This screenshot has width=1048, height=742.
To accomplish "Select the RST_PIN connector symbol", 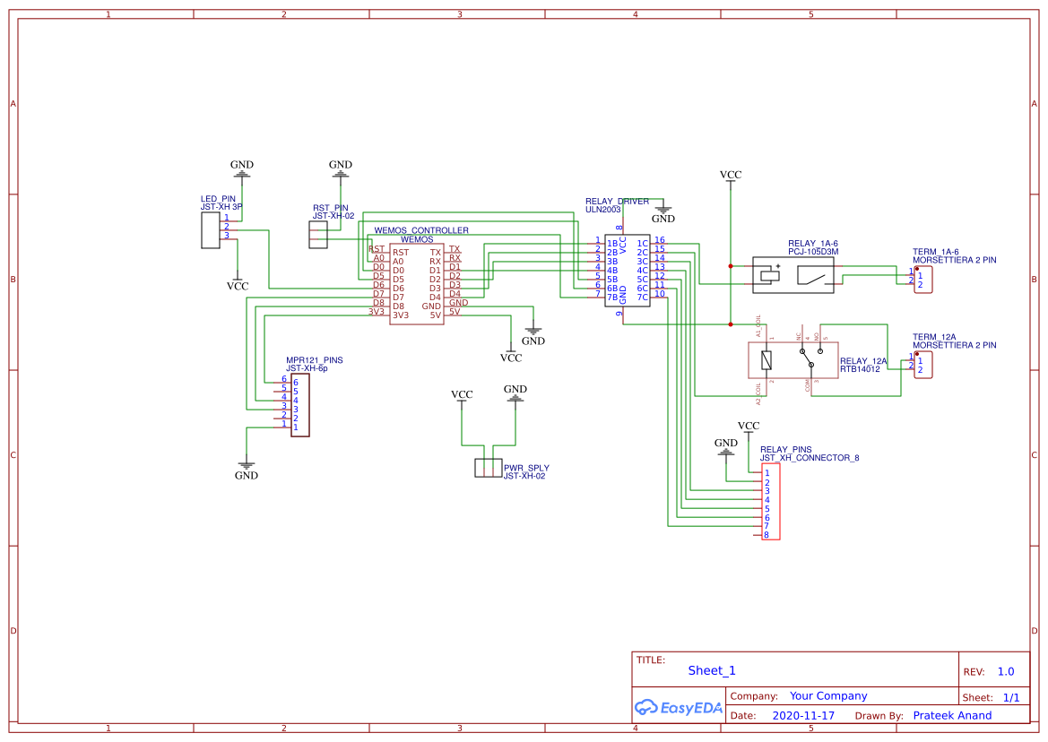I will coord(318,233).
